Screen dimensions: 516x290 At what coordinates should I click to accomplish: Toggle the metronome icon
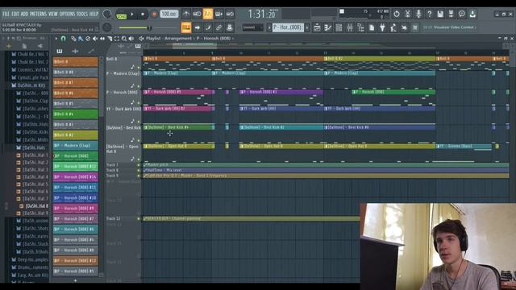pyautogui.click(x=186, y=14)
